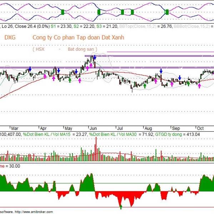This screenshot has height=214, width=214.
Task: Click the 'Close 26.4 (0.0%)' value
Action: point(32,26)
